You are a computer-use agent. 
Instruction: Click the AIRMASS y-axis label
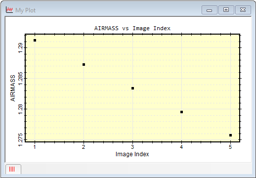tap(13, 88)
